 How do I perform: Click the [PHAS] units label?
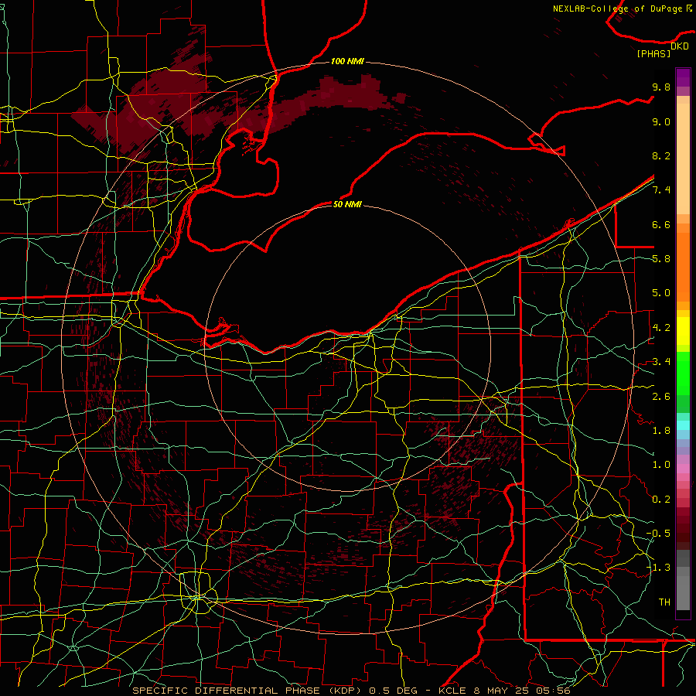pos(653,53)
